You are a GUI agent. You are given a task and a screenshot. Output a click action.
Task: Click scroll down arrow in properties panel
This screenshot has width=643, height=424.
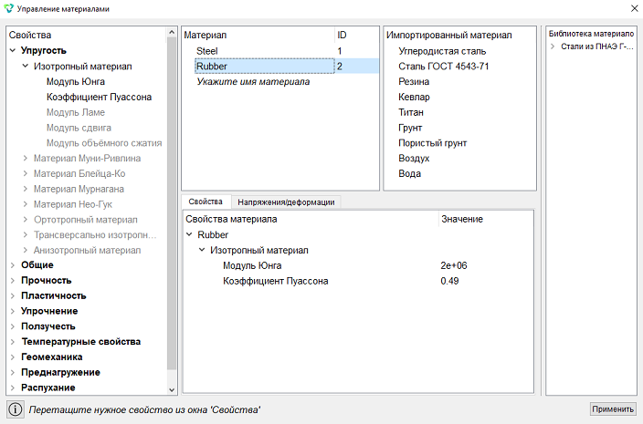click(172, 390)
